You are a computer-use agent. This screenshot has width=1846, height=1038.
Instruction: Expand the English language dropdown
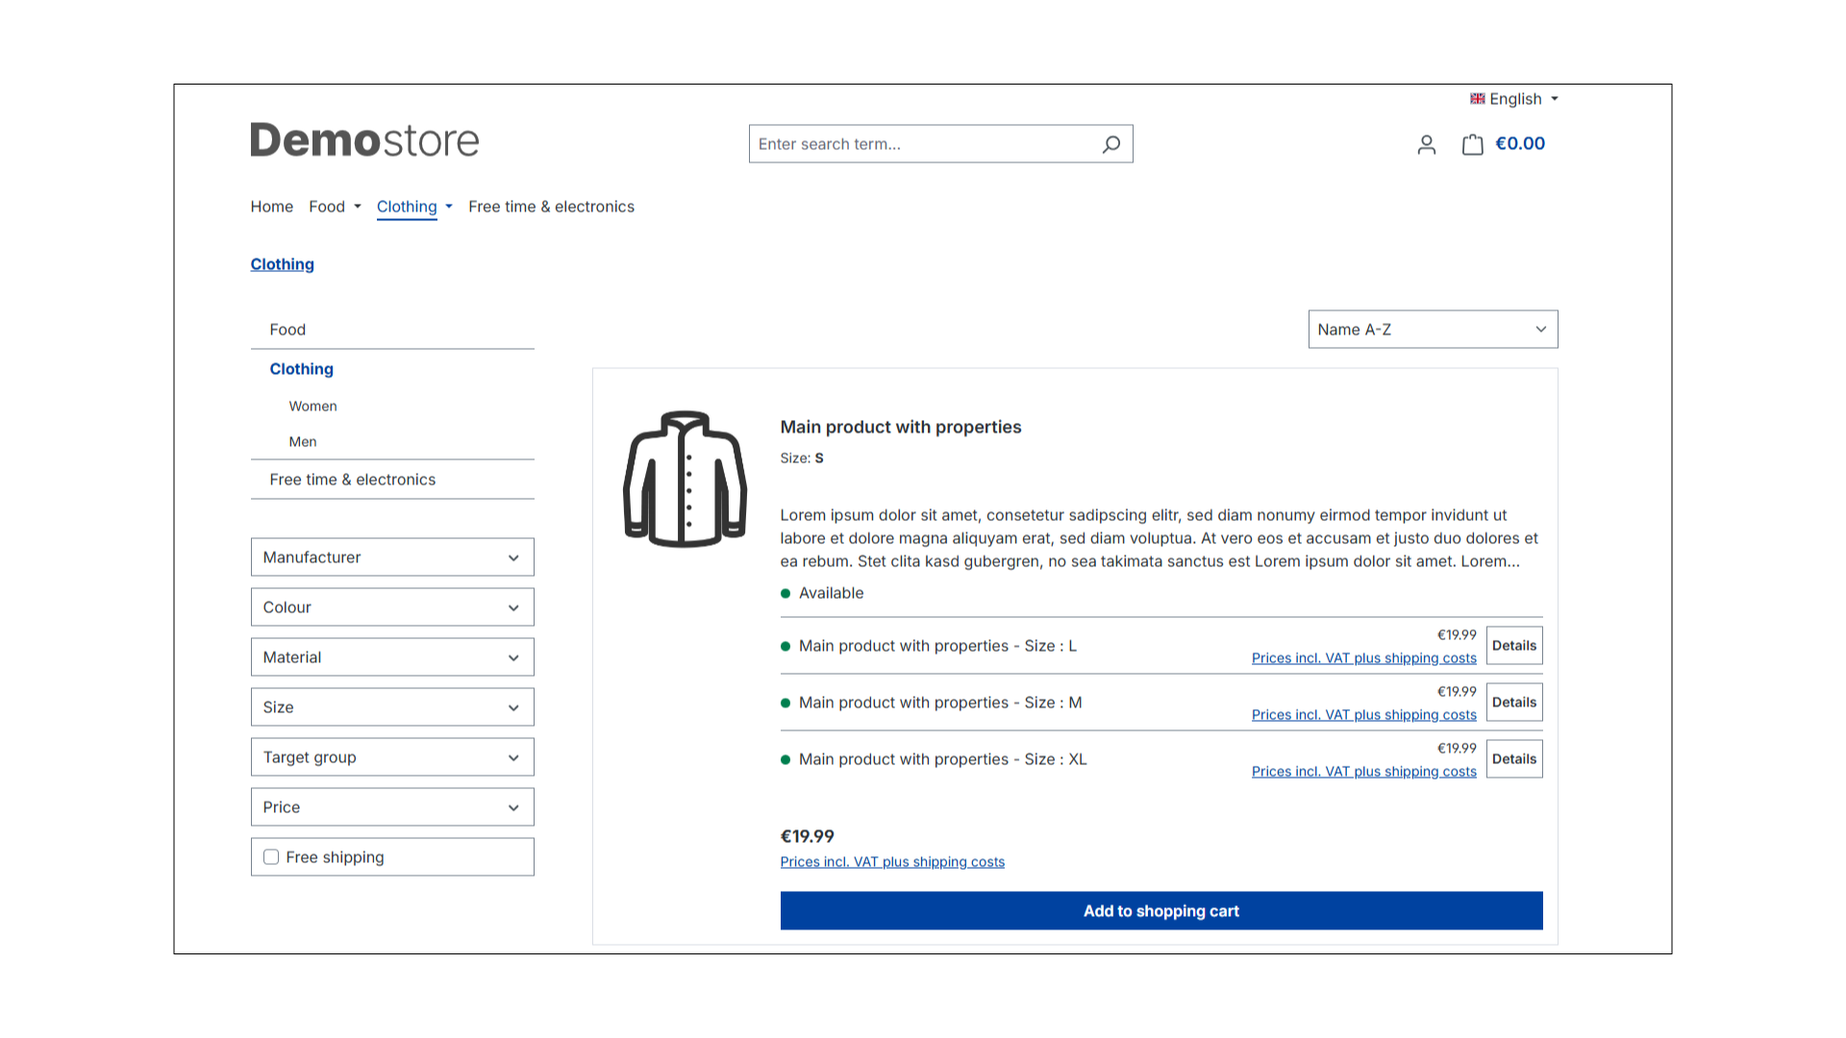[1514, 99]
